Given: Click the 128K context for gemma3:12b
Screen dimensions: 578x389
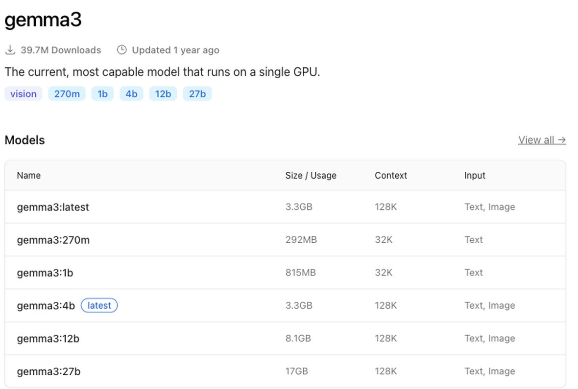Looking at the screenshot, I should coord(386,338).
